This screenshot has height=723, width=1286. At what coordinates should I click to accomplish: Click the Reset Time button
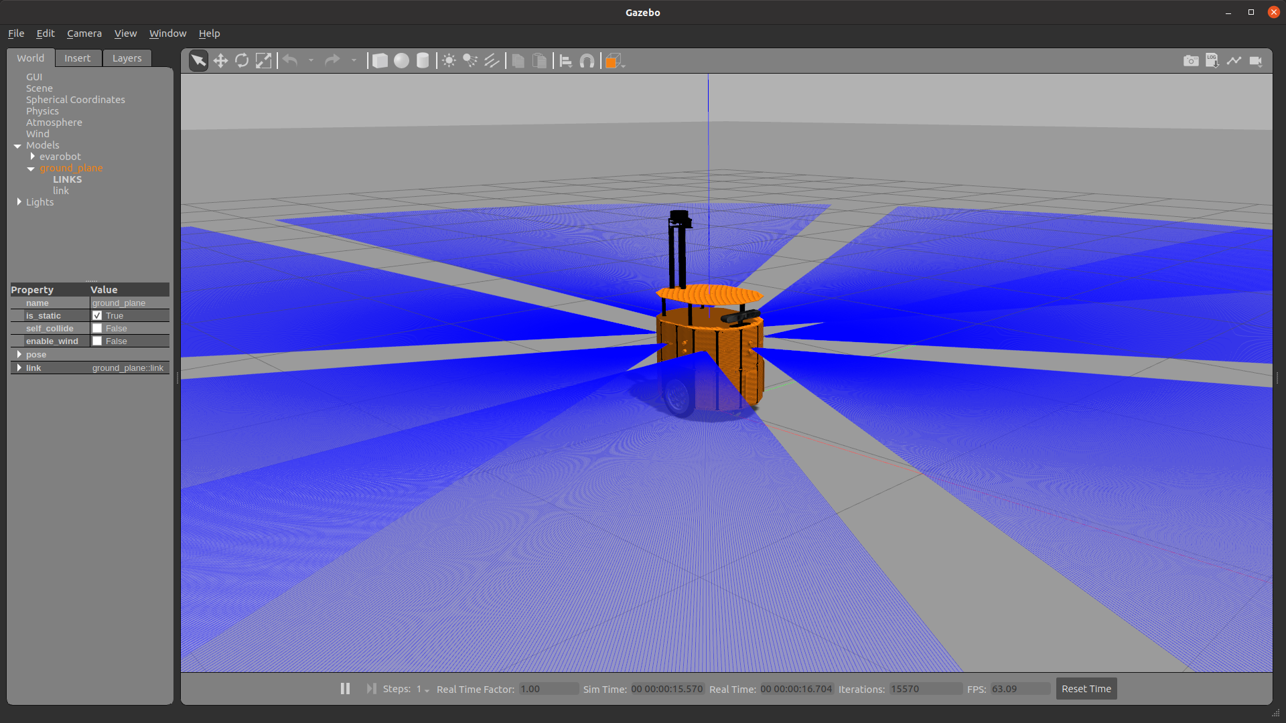[1086, 689]
